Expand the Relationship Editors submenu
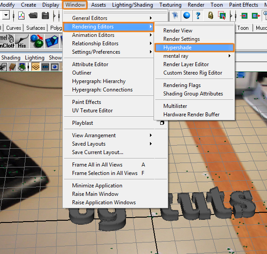The height and width of the screenshot is (254, 267). point(151,44)
